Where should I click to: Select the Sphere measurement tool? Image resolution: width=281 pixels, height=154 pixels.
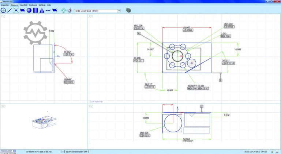pyautogui.click(x=29, y=11)
